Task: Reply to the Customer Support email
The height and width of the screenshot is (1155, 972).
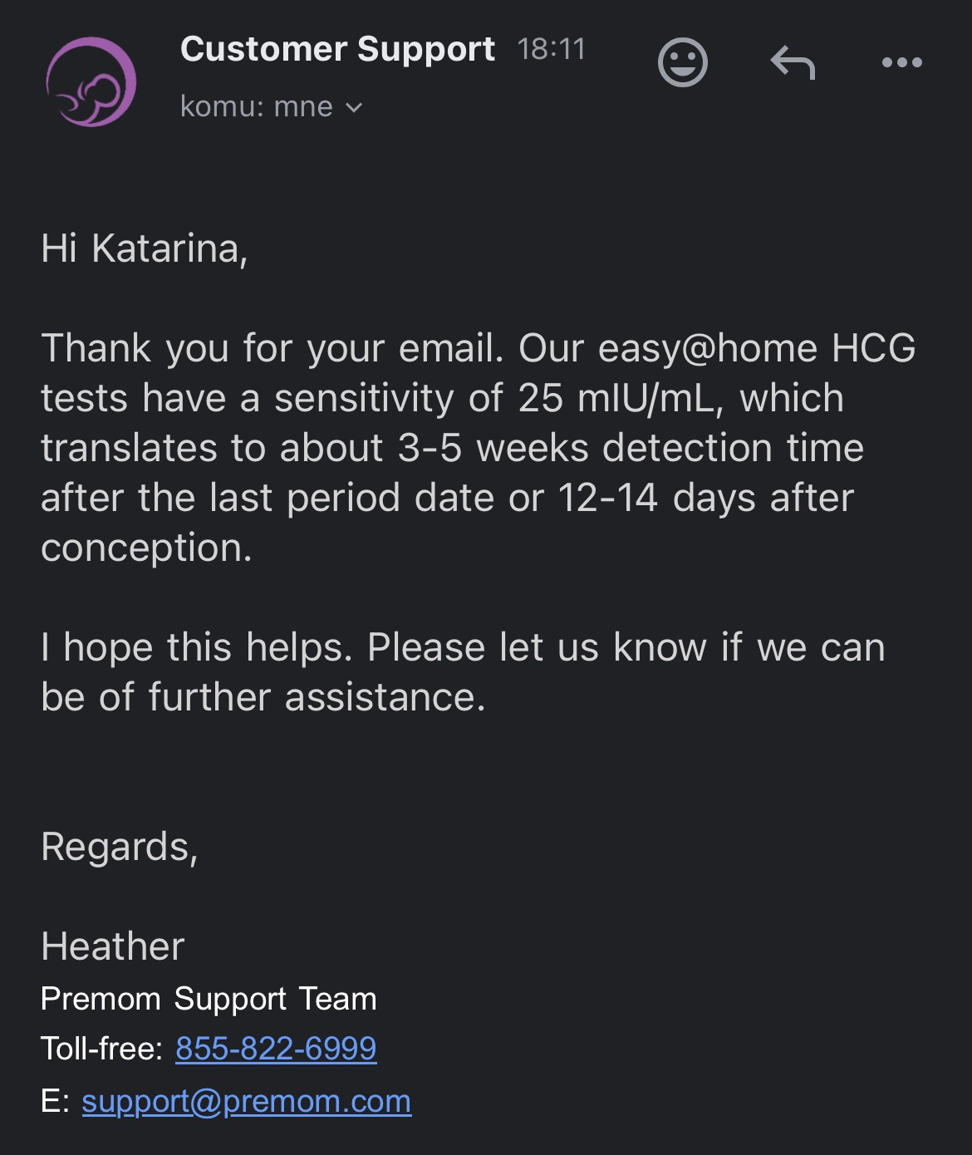Action: click(793, 62)
